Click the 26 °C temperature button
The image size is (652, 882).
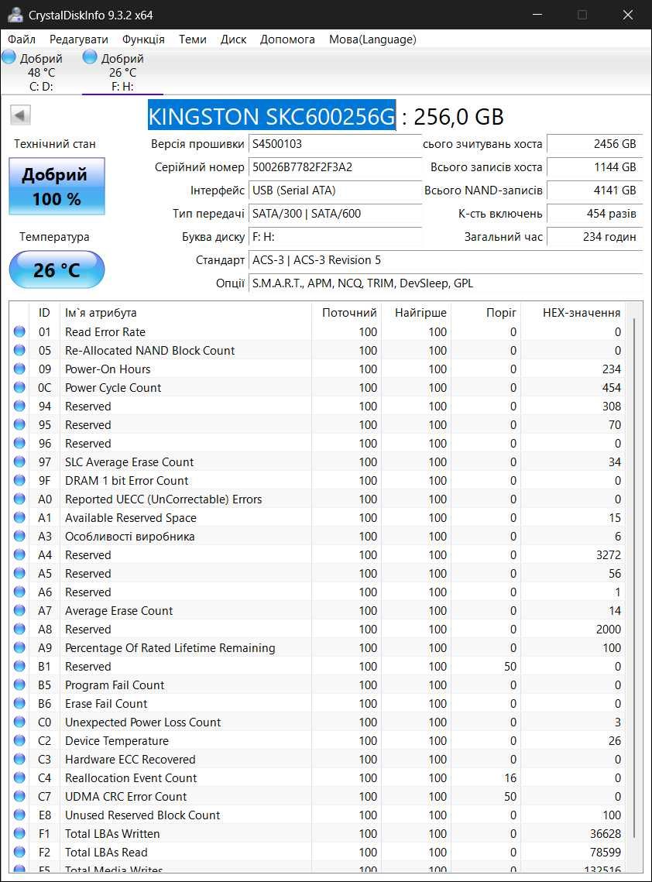57,269
